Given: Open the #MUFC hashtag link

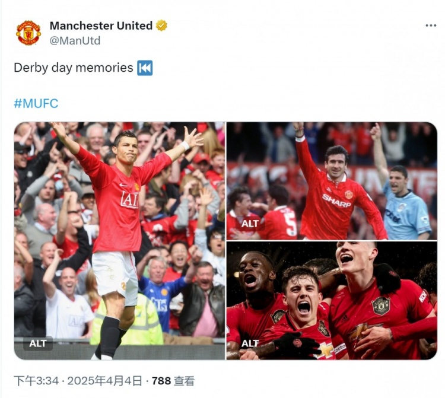Looking at the screenshot, I should pyautogui.click(x=36, y=103).
